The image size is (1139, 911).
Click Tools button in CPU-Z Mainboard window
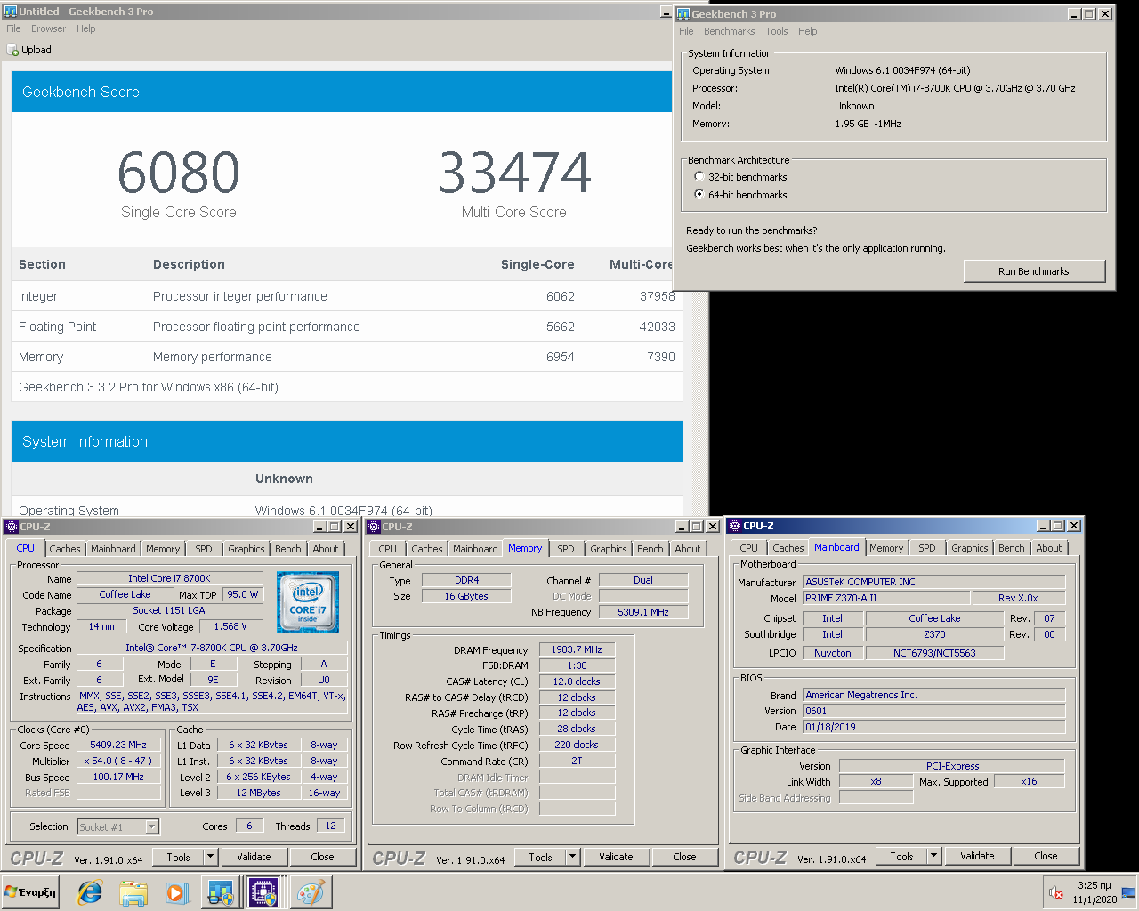pos(901,856)
